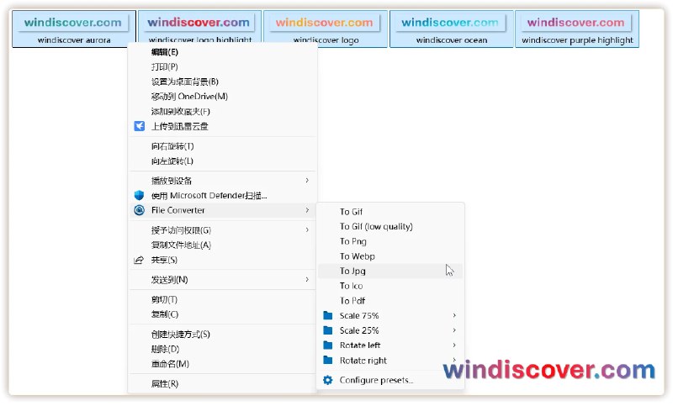Click the Rotate right folder icon

[x=328, y=360]
